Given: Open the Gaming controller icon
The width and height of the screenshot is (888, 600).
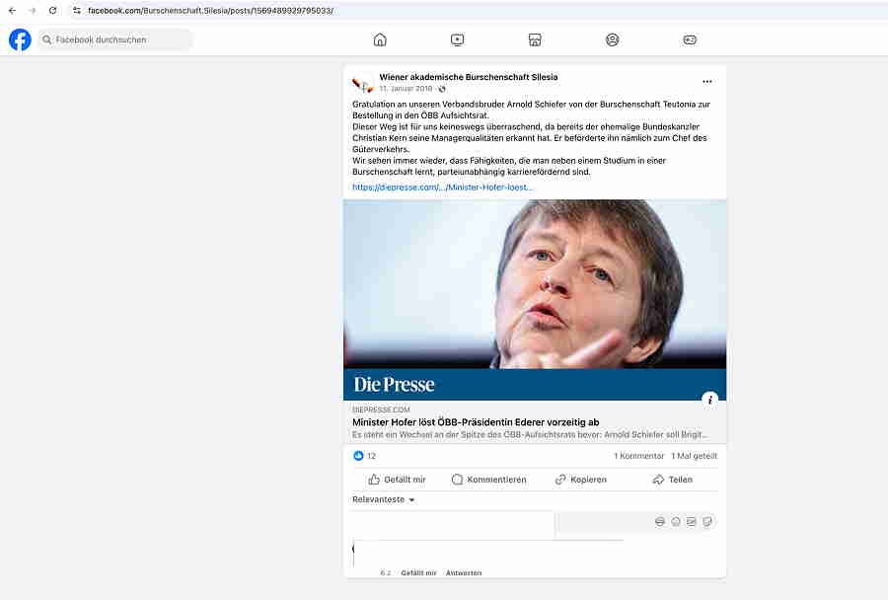Looking at the screenshot, I should 690,39.
